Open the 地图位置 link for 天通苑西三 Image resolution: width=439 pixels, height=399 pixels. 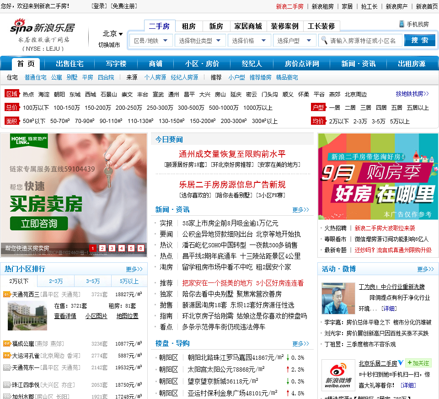(x=128, y=316)
